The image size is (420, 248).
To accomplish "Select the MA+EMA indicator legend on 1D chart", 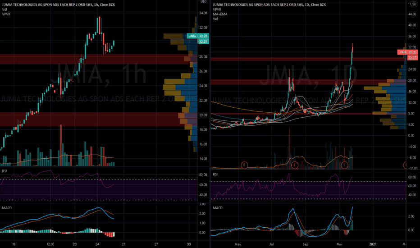I will pos(220,14).
